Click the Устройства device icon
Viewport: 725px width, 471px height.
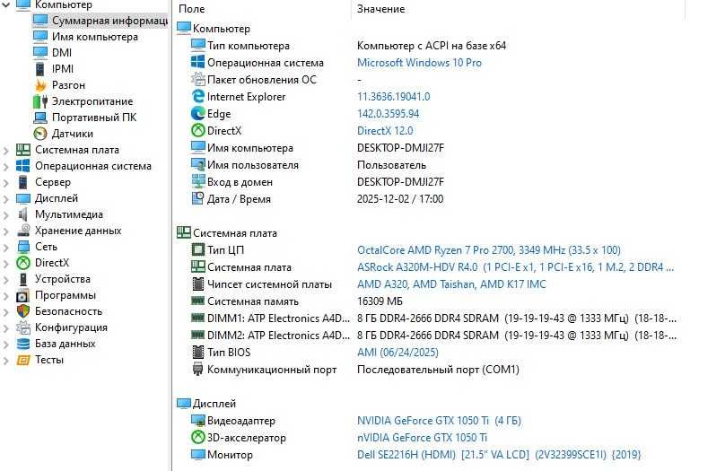(x=23, y=279)
